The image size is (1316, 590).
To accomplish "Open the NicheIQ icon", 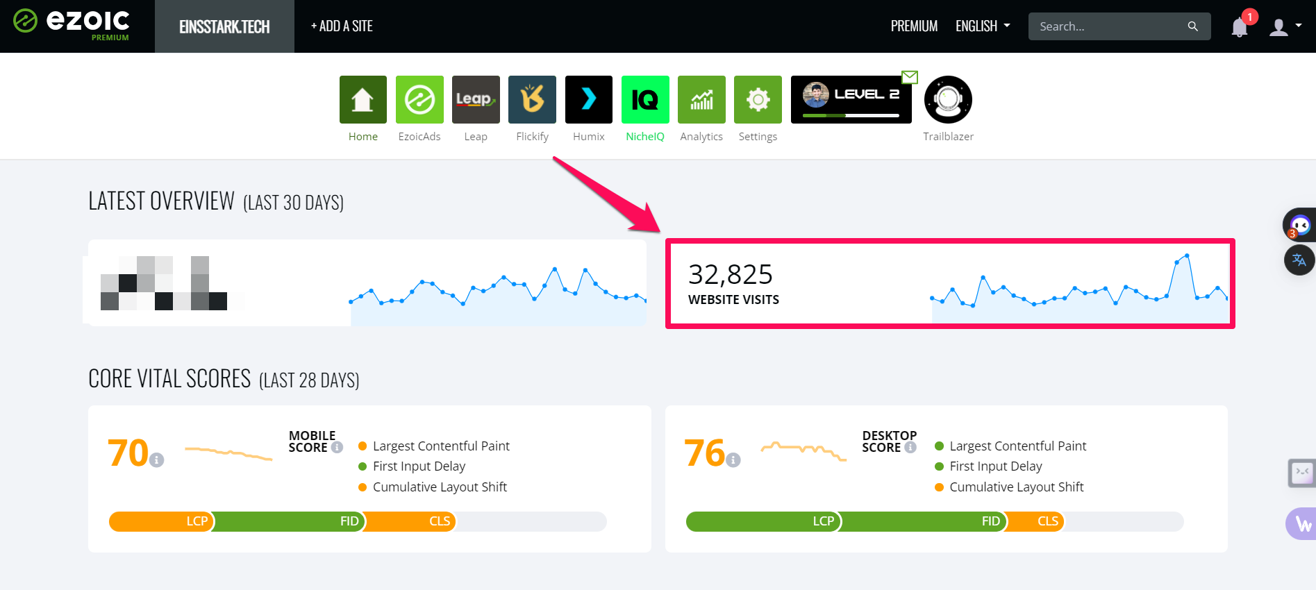I will 645,99.
